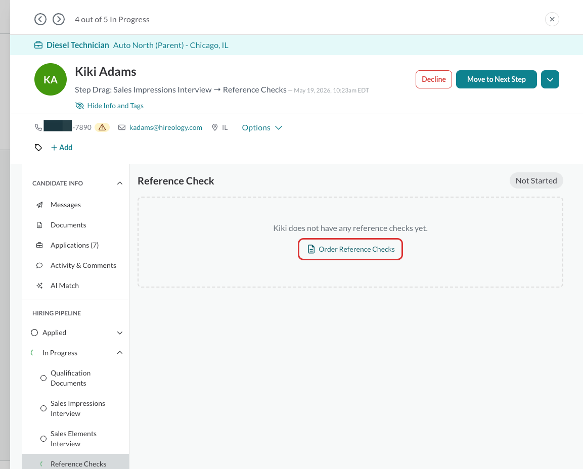Open the Diesel Technician job link
Screen dimensions: 583x469
[78, 45]
